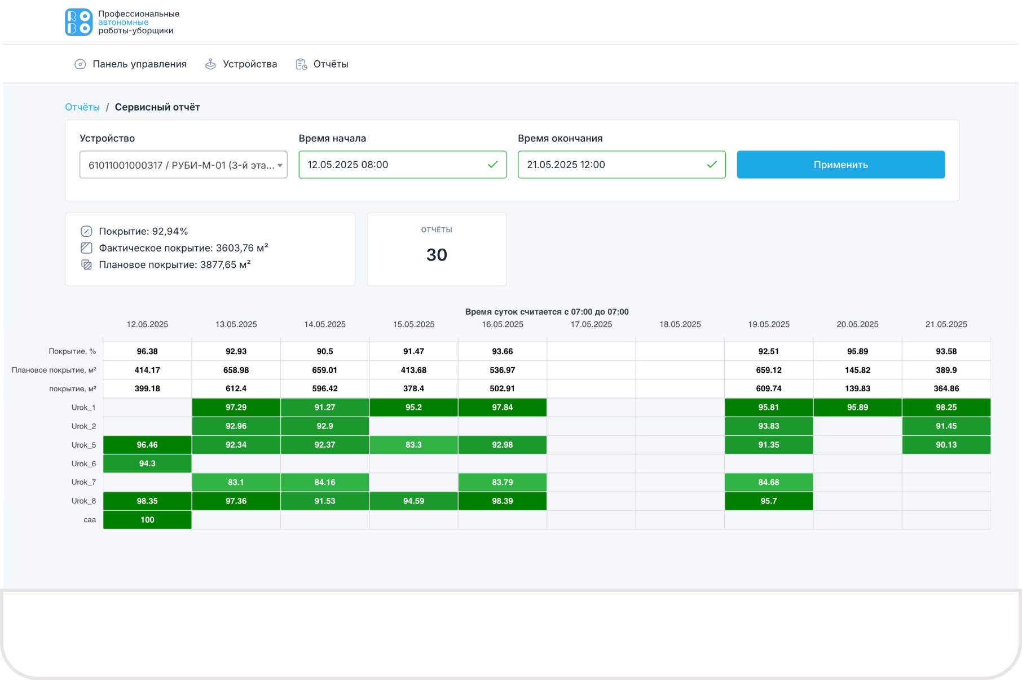Image resolution: width=1022 pixels, height=680 pixels.
Task: Click the 96.46 cell in Urok_5 row
Action: [147, 445]
